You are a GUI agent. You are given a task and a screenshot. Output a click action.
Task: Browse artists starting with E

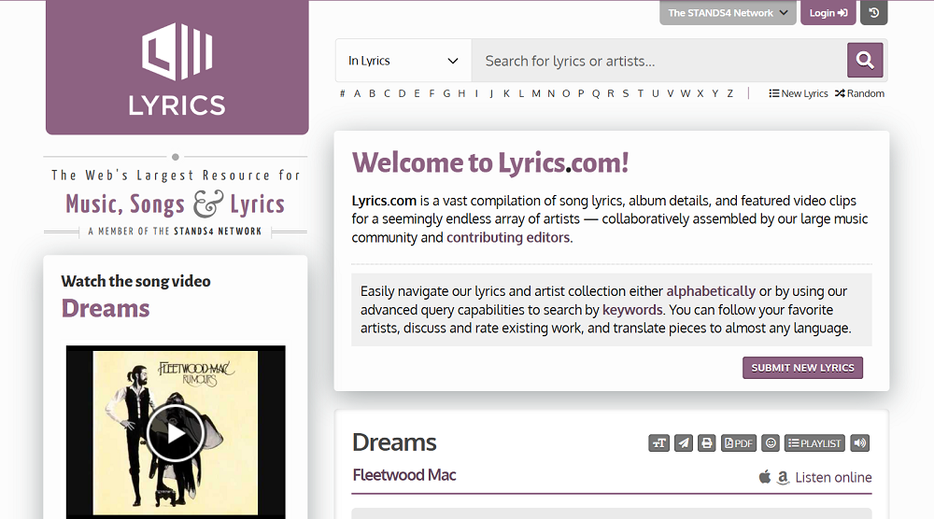417,93
